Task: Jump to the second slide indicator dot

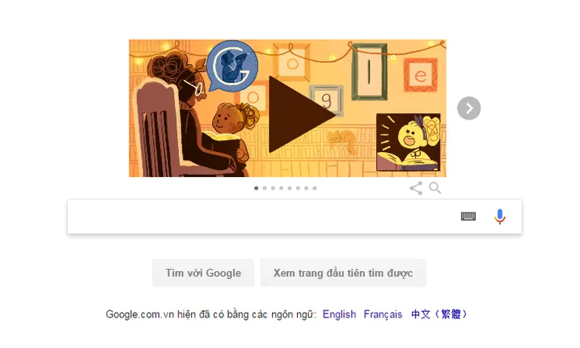Action: click(264, 188)
